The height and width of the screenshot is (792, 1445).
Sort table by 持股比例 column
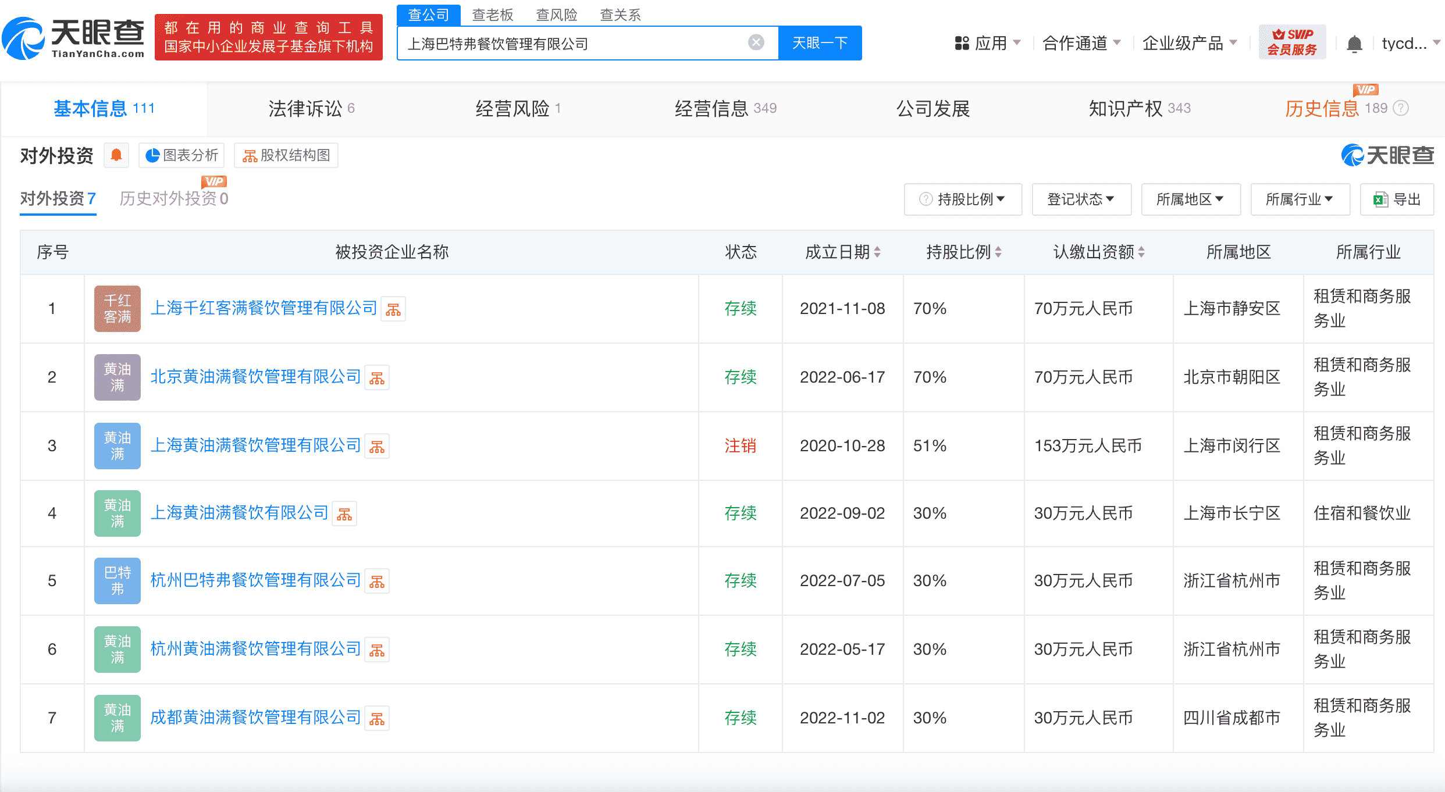click(998, 252)
